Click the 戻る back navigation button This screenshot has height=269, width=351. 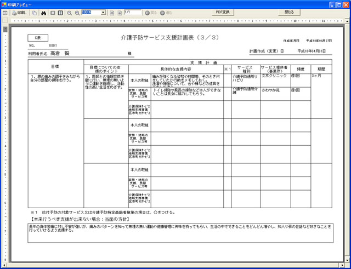click(x=151, y=12)
